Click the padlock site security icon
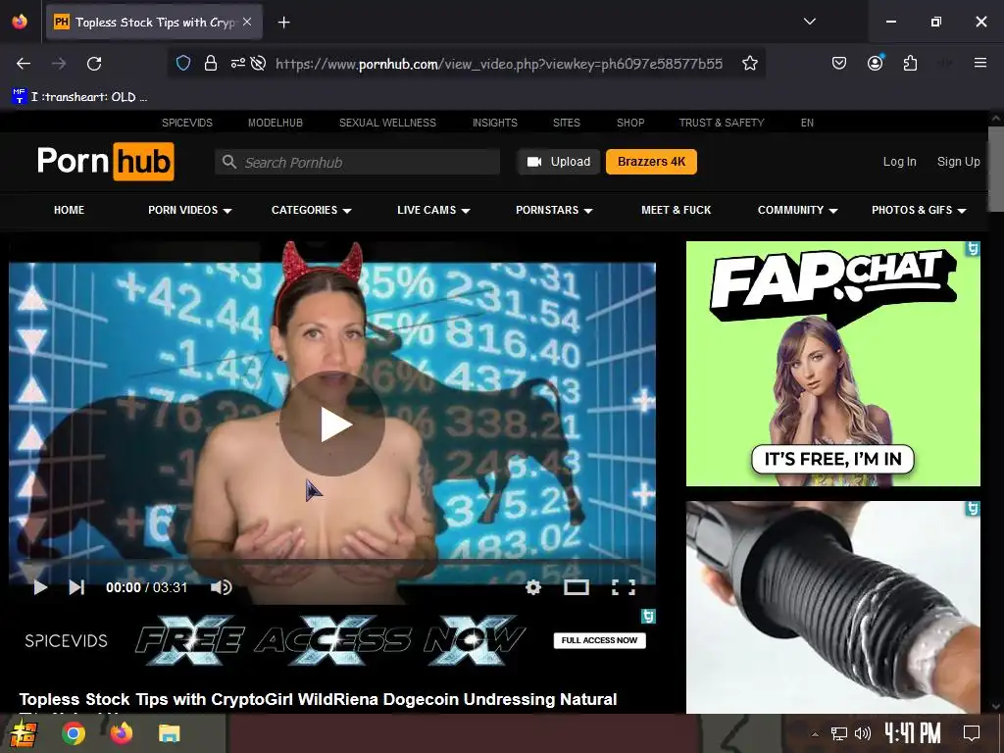The image size is (1004, 753). click(211, 64)
